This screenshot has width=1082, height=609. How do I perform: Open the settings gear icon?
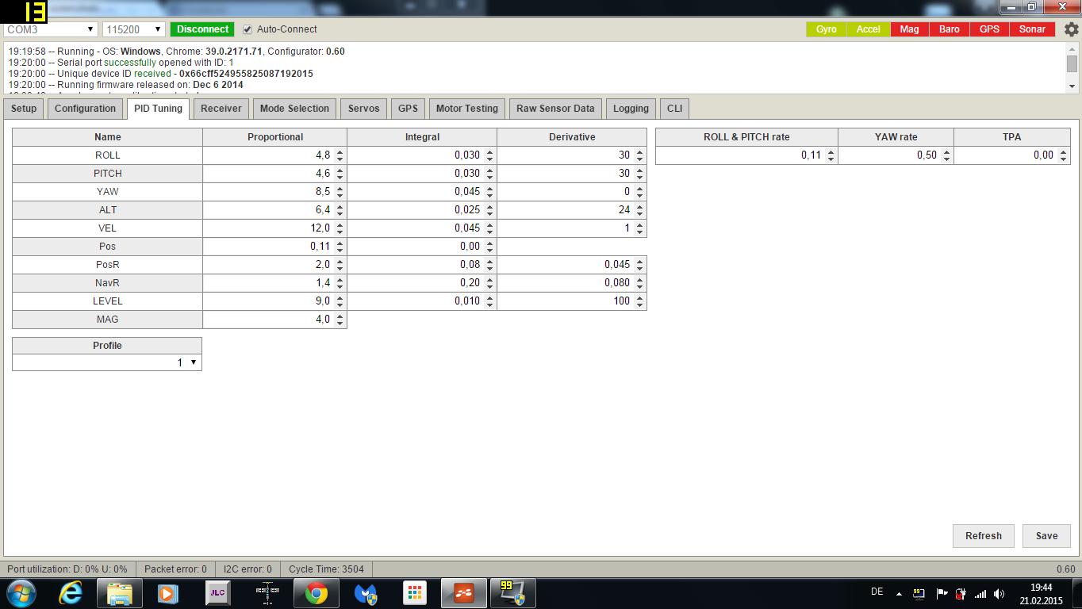(1071, 29)
